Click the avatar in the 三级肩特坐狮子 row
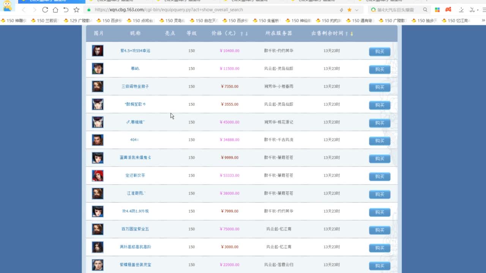The width and height of the screenshot is (486, 273). (98, 86)
